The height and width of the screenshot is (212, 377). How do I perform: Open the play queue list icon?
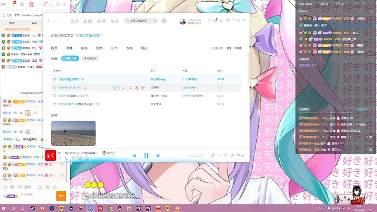click(240, 155)
